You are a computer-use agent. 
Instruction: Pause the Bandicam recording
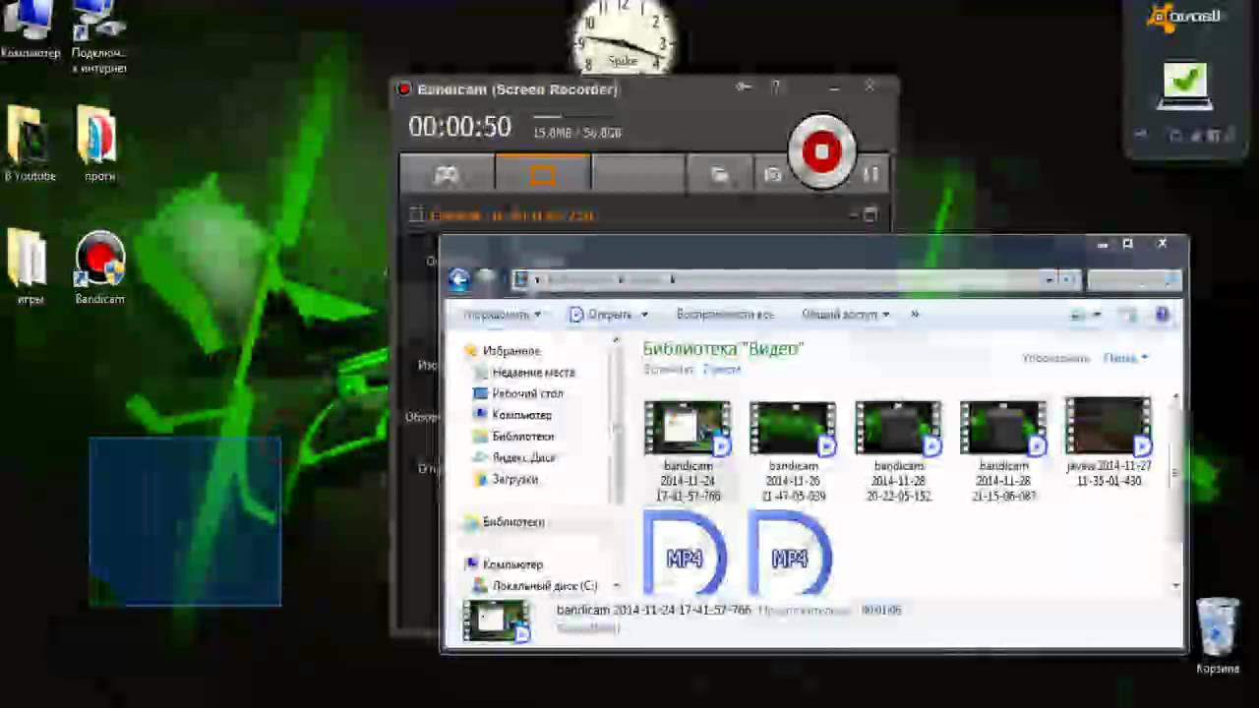870,174
